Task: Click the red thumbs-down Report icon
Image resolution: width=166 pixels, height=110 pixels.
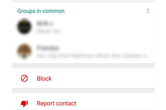Action: point(24,104)
